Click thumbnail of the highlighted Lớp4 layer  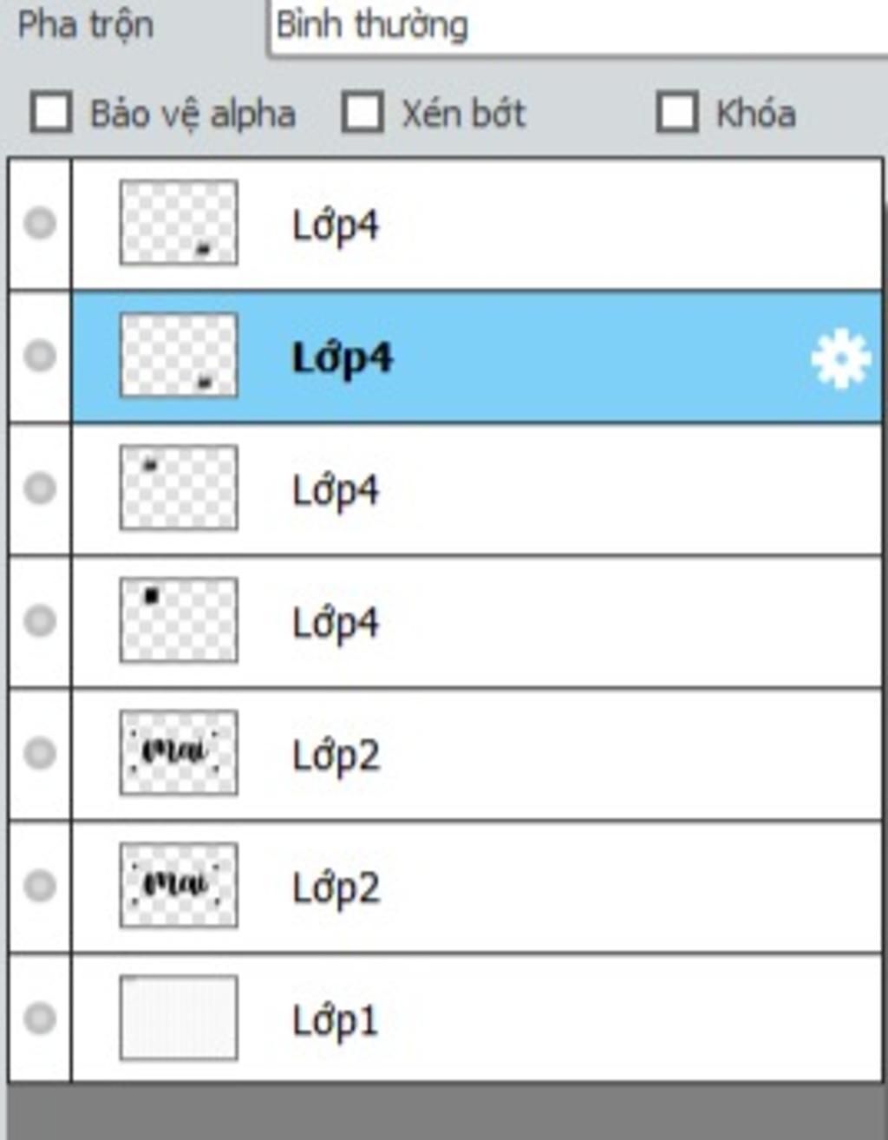tap(179, 356)
